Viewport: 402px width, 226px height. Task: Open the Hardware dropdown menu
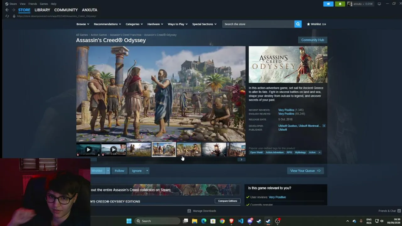coord(155,24)
